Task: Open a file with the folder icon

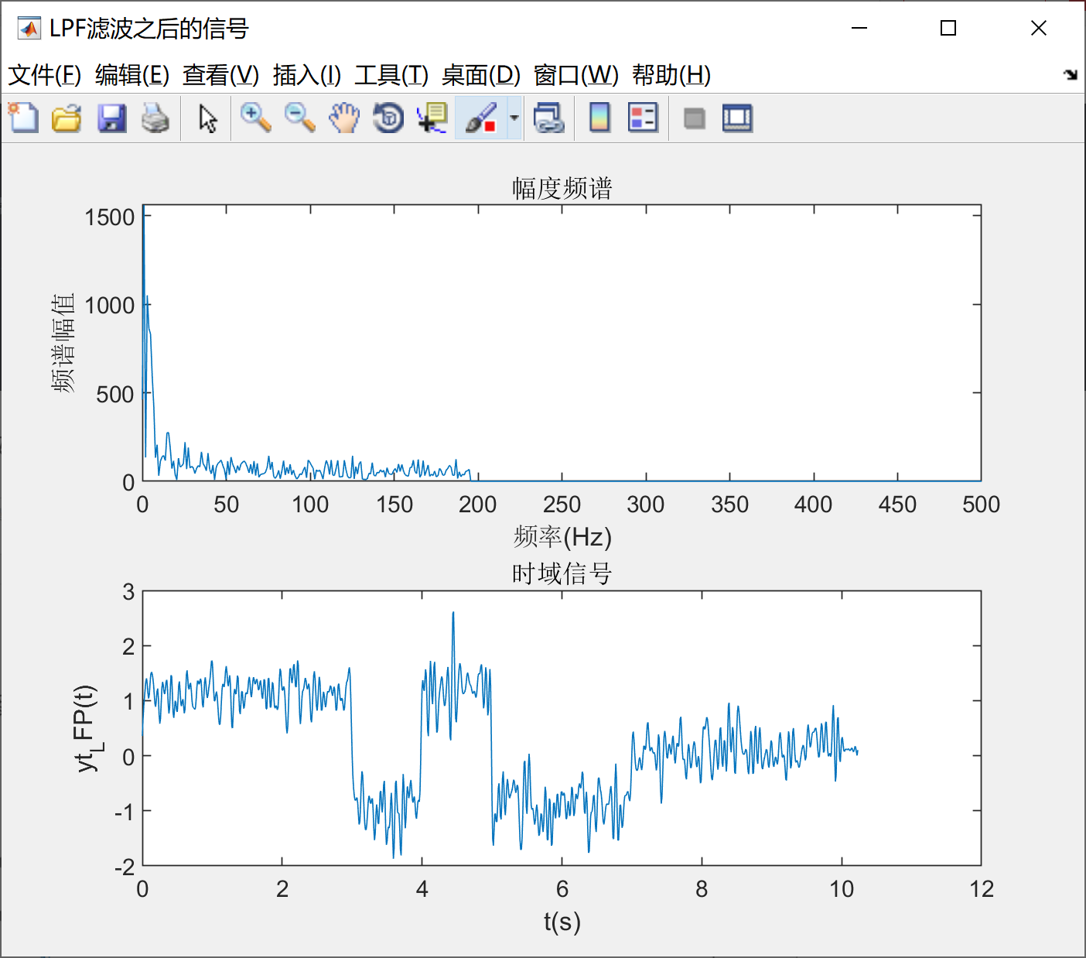Action: (x=67, y=118)
